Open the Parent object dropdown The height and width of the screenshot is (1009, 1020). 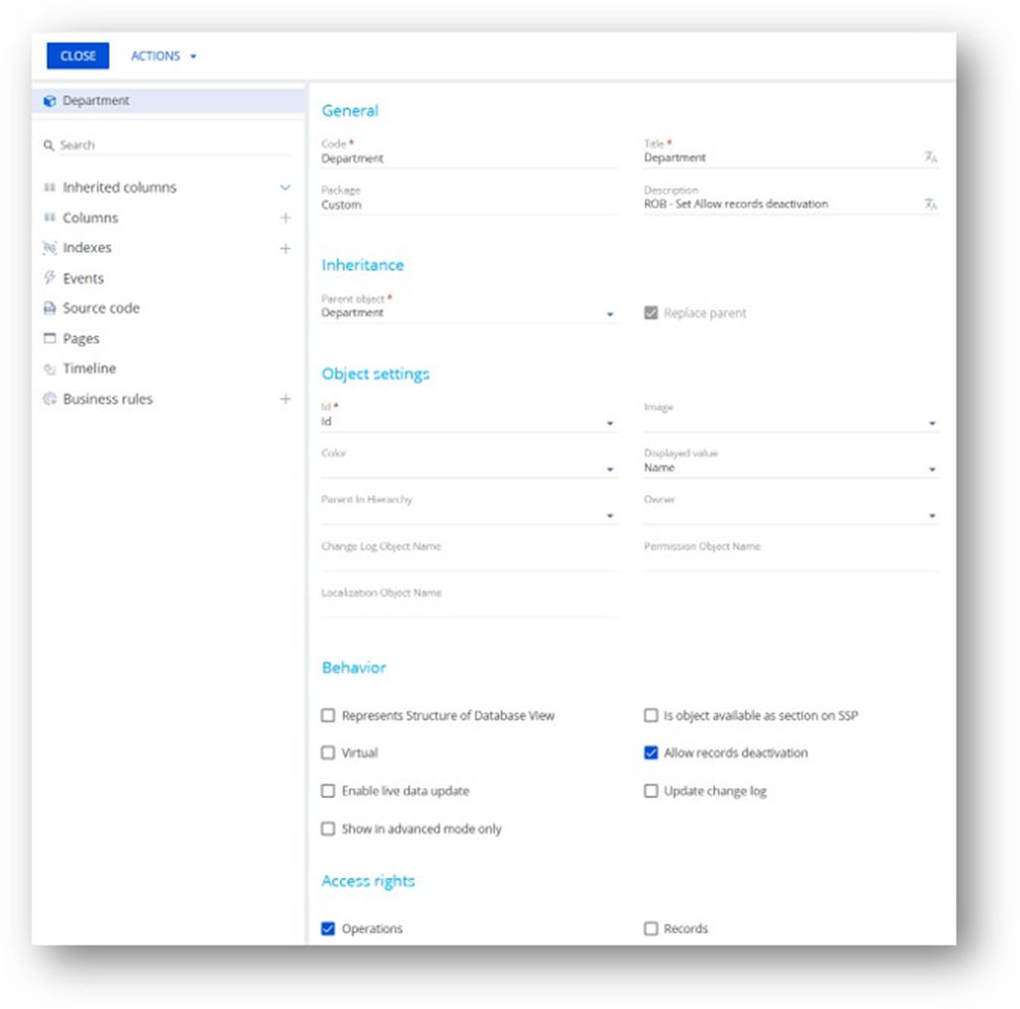610,314
